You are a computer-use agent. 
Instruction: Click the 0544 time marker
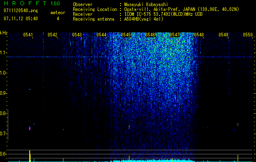(101, 35)
